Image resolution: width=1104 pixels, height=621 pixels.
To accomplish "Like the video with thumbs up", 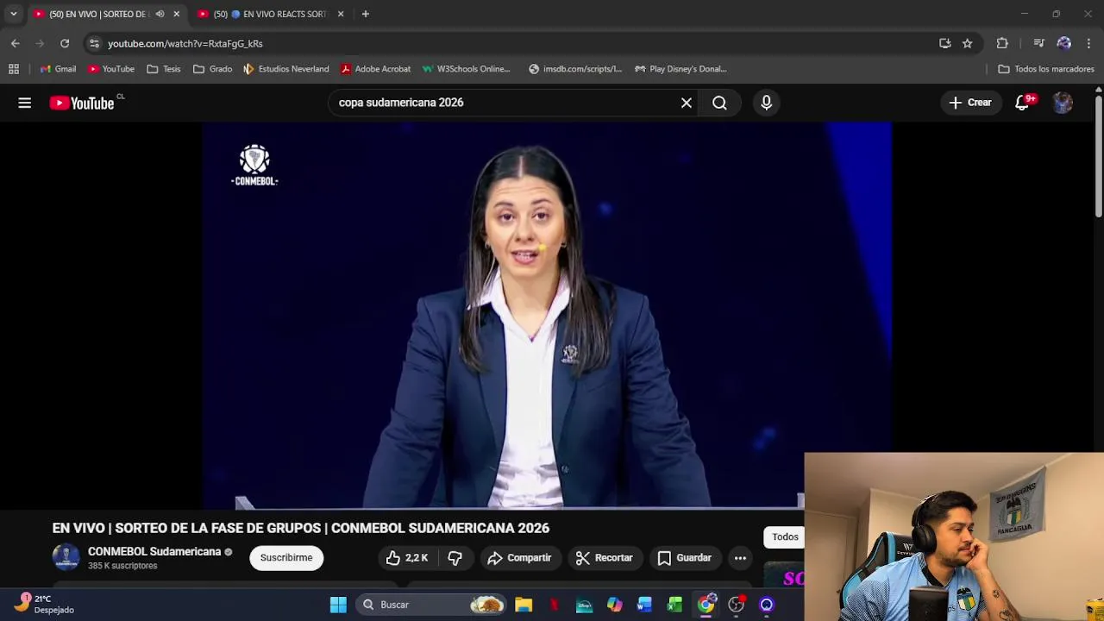I will tap(407, 558).
